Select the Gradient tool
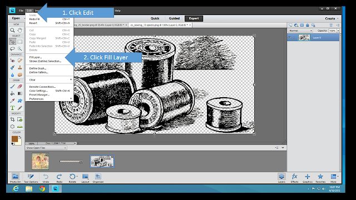The width and height of the screenshot is (356, 200). (x=20, y=93)
